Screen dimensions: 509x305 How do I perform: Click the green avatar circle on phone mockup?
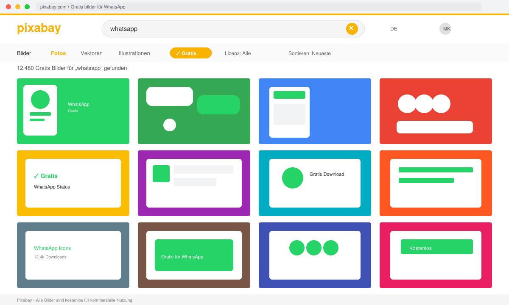pyautogui.click(x=40, y=100)
